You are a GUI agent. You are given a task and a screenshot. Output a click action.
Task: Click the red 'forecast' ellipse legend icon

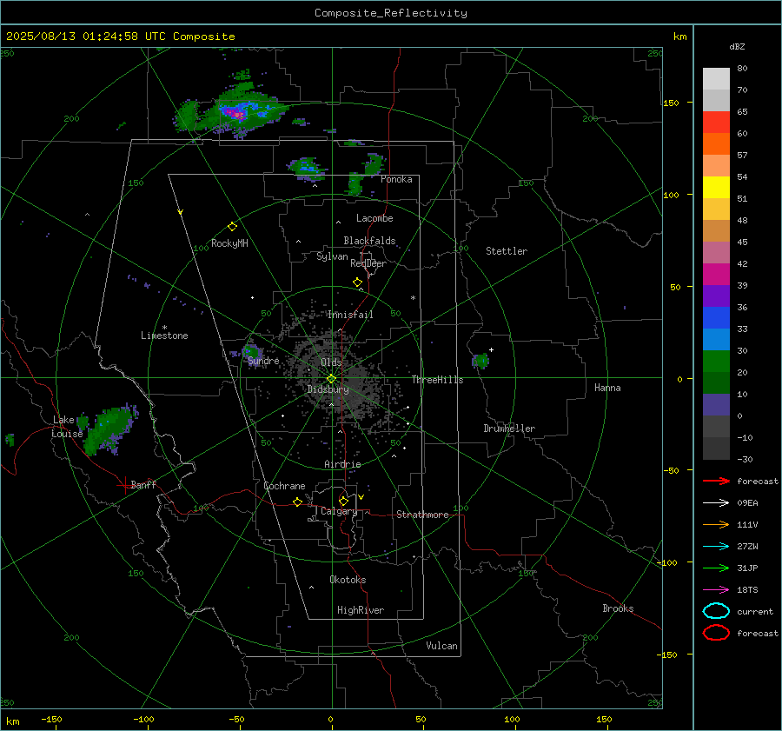coord(716,633)
